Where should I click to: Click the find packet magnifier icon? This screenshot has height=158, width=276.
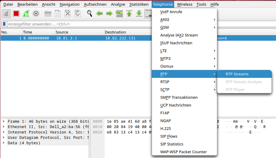(x=90, y=13)
